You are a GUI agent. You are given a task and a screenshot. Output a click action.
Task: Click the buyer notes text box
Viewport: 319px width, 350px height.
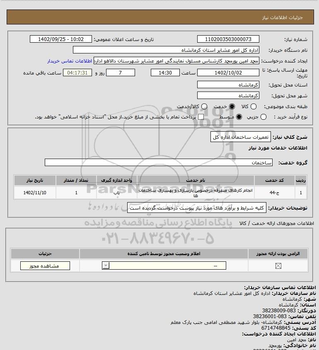click(x=197, y=208)
